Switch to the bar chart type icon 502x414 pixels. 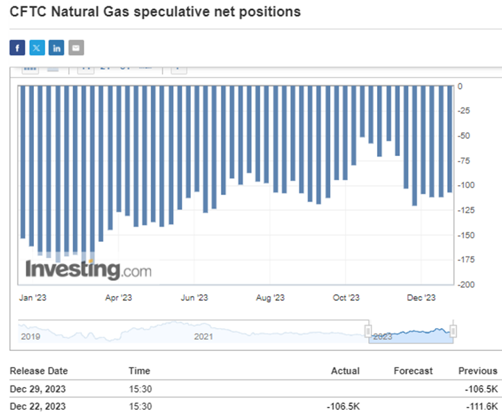point(30,69)
